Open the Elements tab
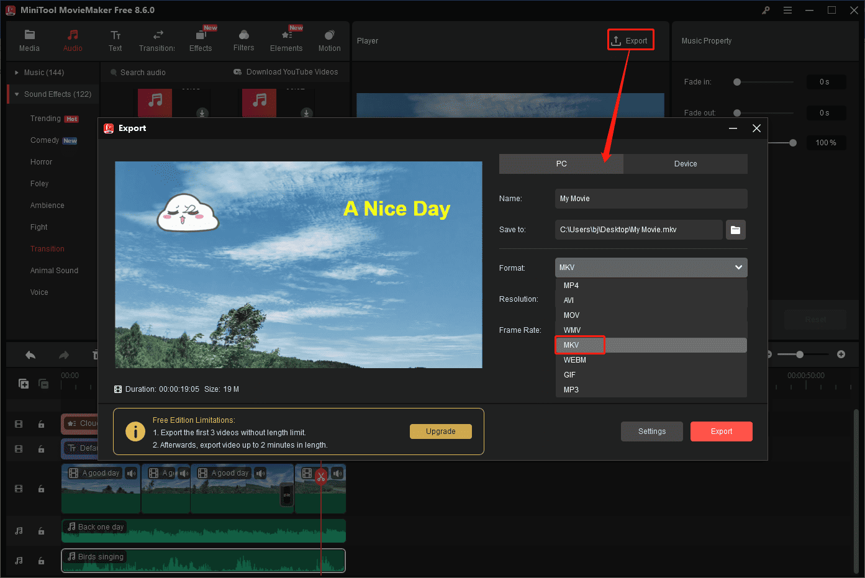This screenshot has width=865, height=578. tap(286, 41)
